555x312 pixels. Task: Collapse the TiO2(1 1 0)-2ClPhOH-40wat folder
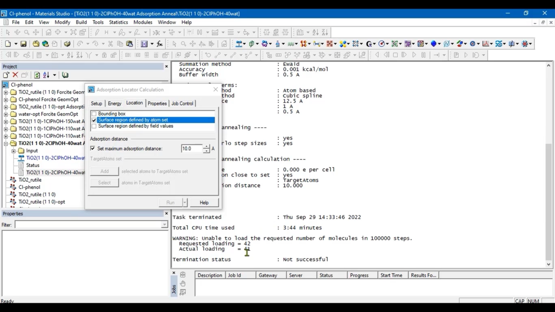[6, 143]
